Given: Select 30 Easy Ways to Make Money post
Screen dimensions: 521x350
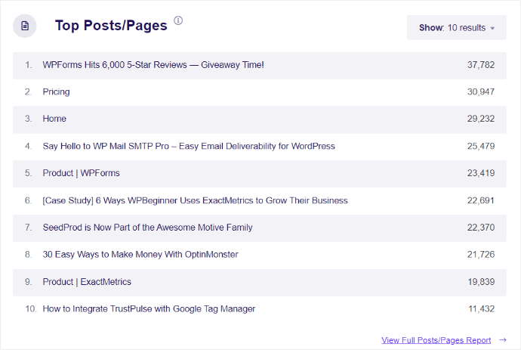Looking at the screenshot, I should coord(260,256).
